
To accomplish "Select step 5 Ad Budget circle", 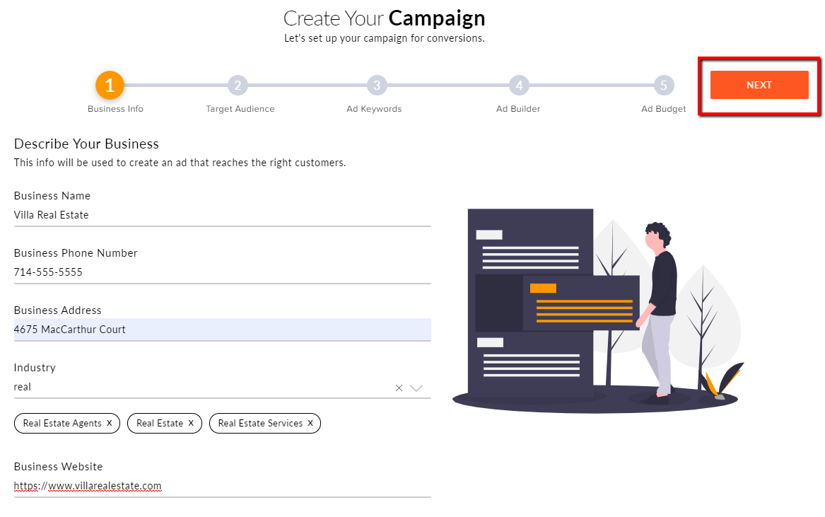I will click(x=664, y=86).
